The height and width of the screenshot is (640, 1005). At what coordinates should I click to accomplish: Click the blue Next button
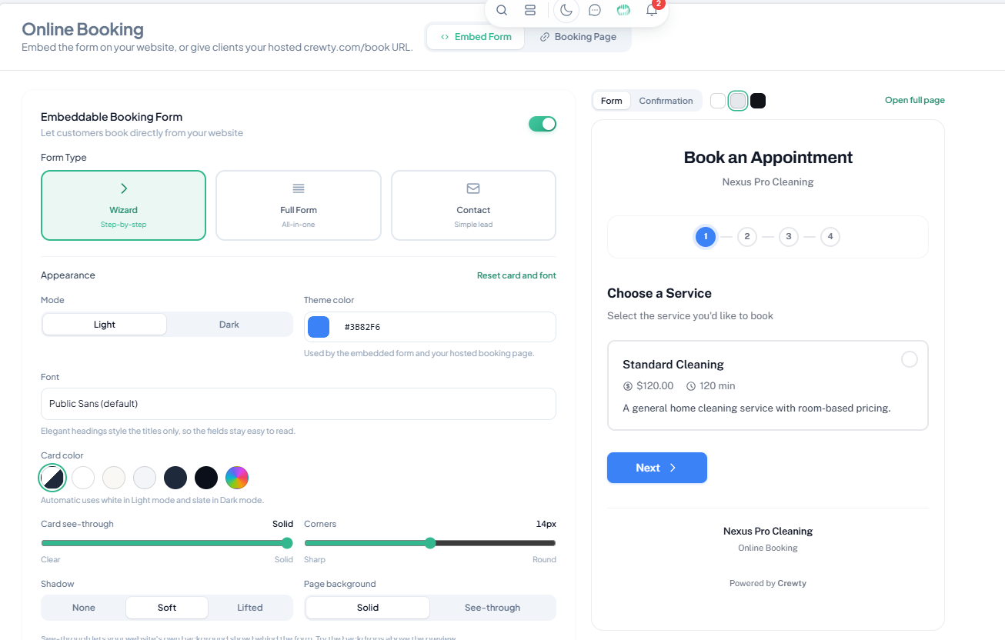(x=657, y=468)
